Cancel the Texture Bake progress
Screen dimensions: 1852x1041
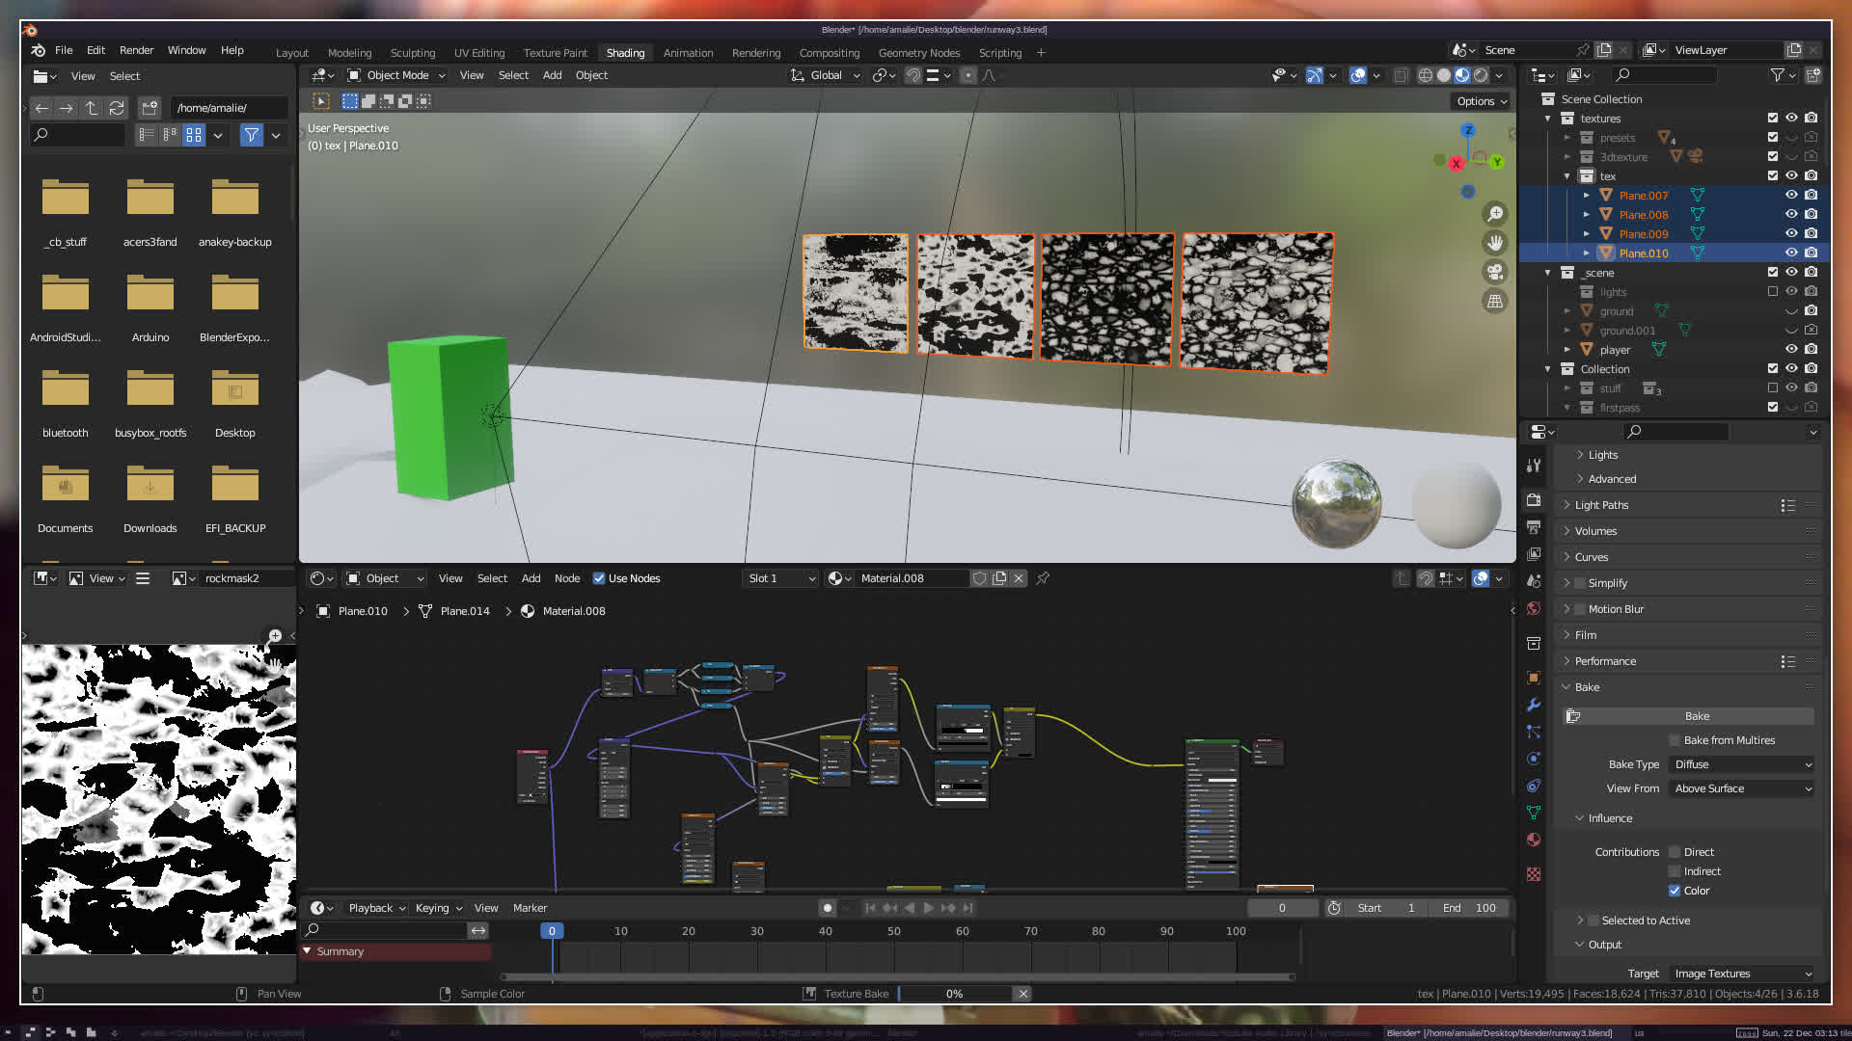click(x=1023, y=994)
